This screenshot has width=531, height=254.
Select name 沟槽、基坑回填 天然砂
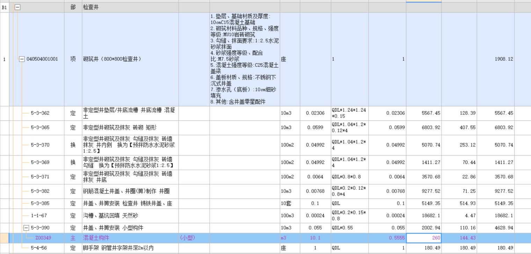tap(110, 216)
